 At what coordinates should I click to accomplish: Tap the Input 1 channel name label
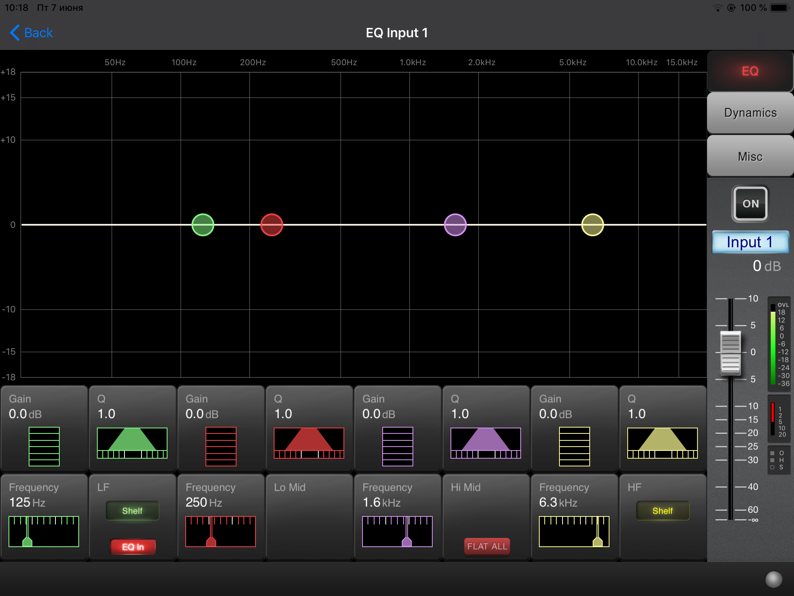tap(750, 242)
